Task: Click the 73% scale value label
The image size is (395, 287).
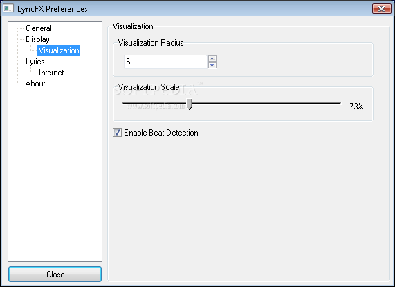Action: [356, 107]
